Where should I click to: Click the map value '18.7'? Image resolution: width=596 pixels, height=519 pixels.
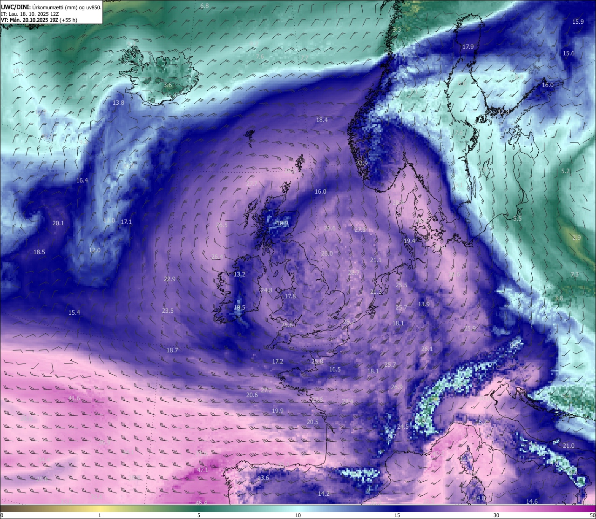[172, 350]
